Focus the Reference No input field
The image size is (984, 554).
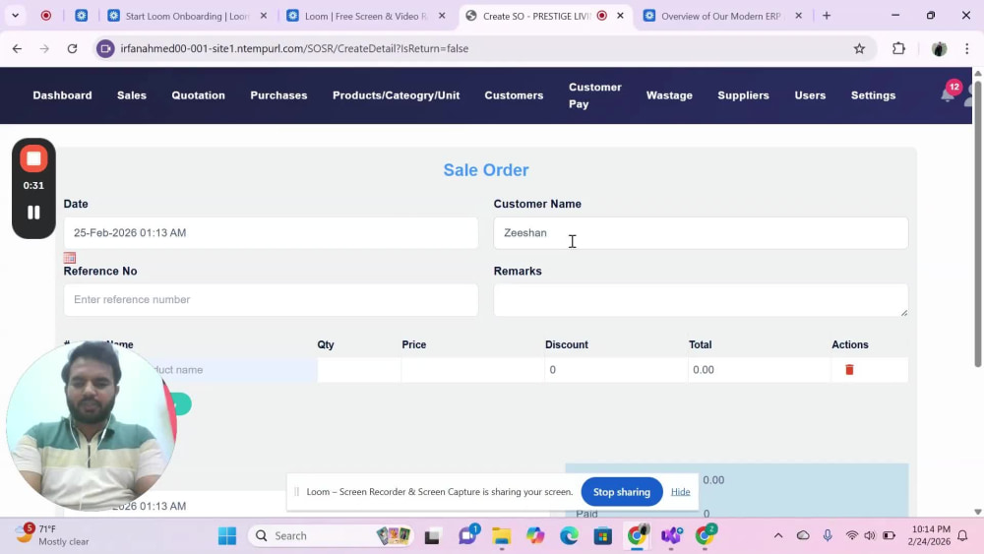271,300
